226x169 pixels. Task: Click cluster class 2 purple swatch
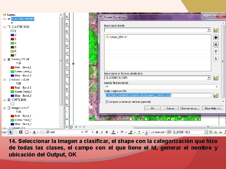[x=12, y=35]
